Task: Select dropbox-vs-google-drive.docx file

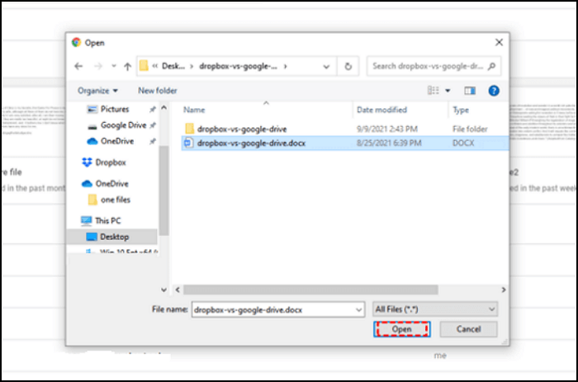Action: click(251, 143)
